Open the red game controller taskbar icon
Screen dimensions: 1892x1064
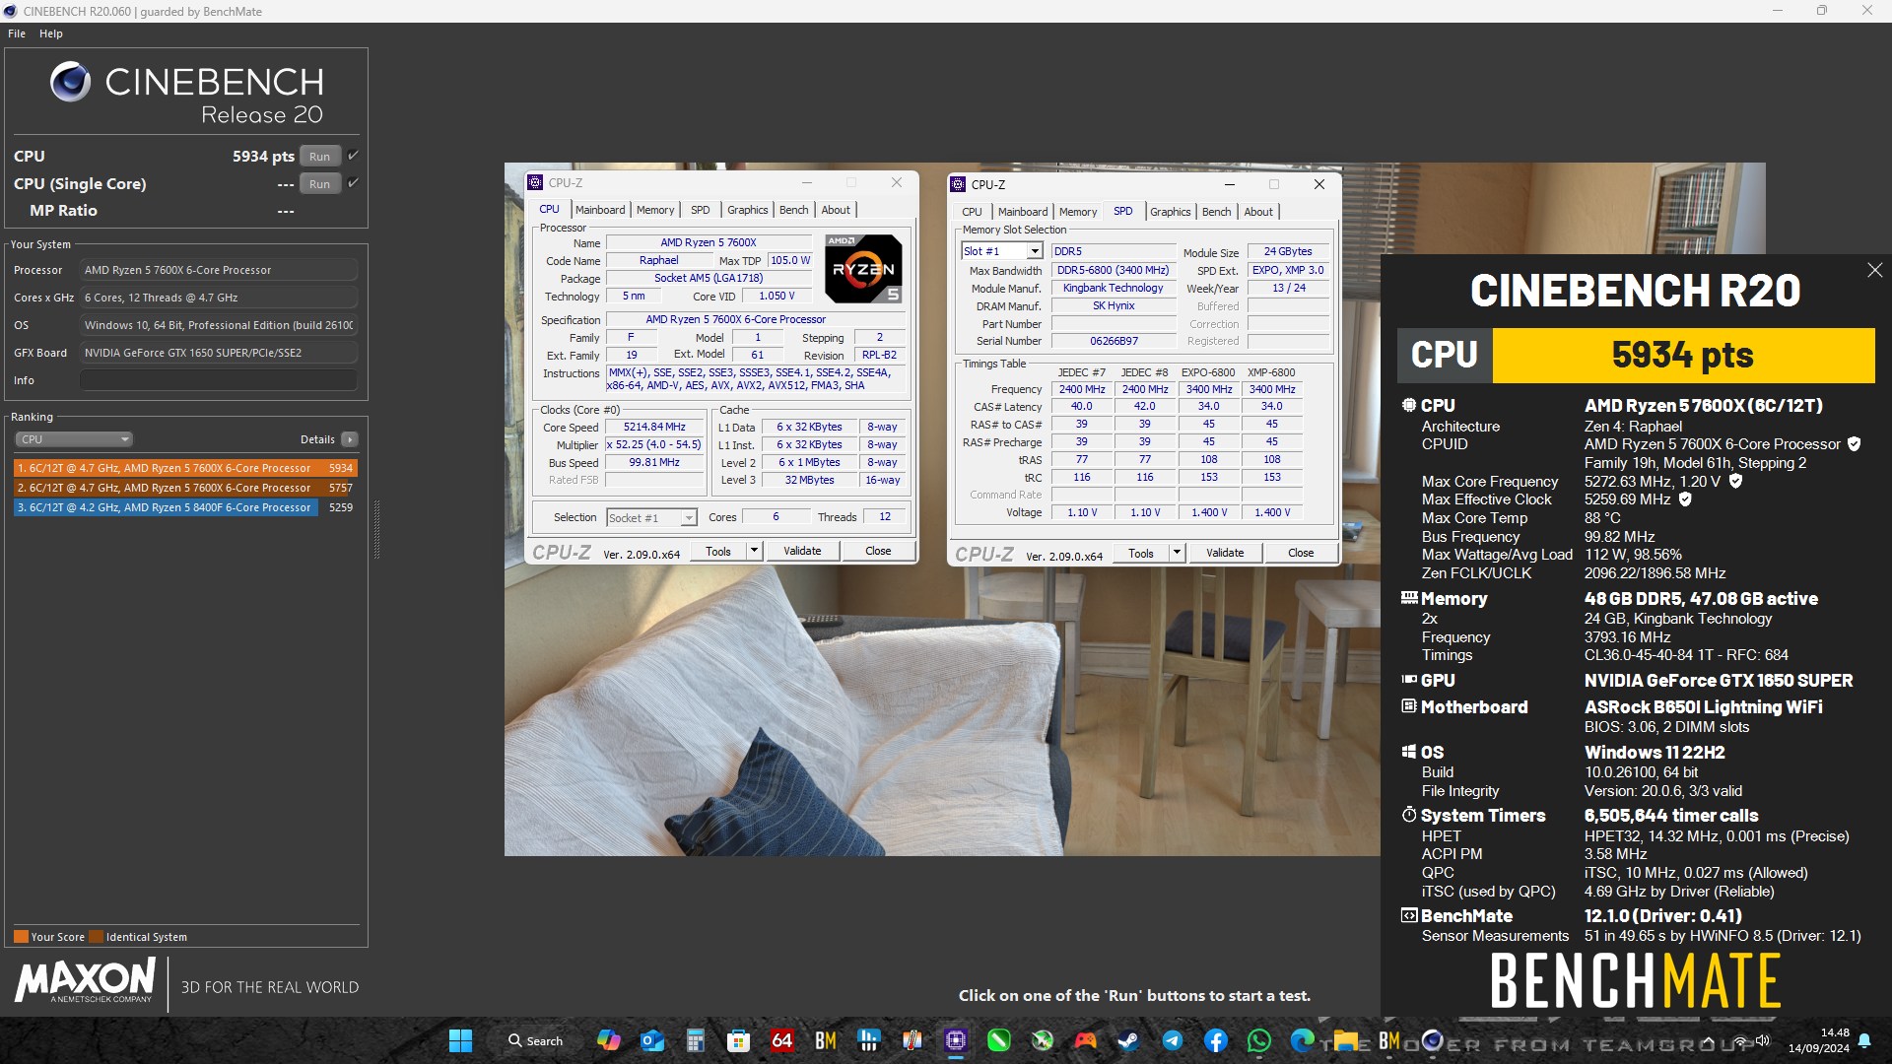tap(1085, 1040)
